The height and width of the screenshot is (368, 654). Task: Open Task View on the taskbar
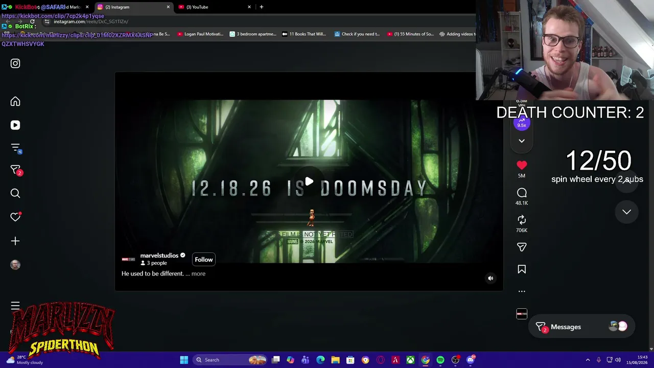pos(276,360)
